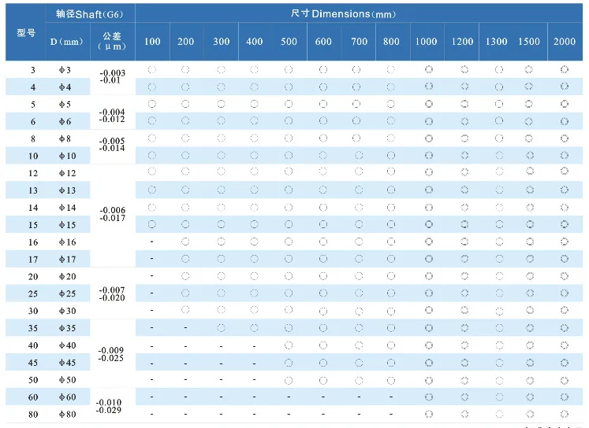Click model number 3 in first column
This screenshot has width=589, height=428.
33,70
